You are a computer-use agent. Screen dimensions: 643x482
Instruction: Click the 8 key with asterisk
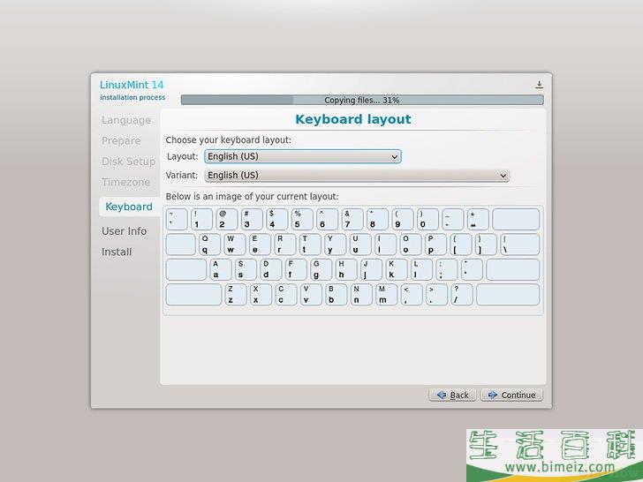point(377,219)
